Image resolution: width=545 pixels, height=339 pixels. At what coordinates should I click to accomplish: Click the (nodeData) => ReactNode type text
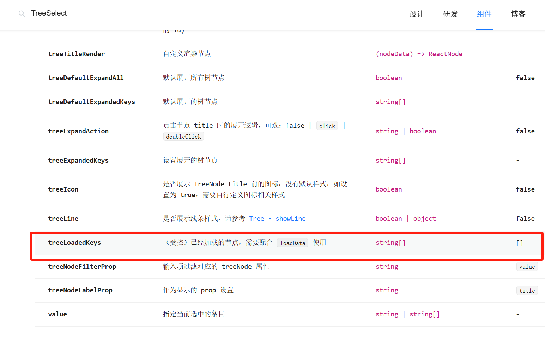(419, 54)
